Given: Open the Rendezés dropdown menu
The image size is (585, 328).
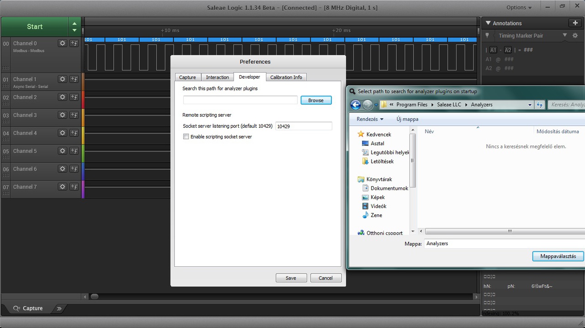Looking at the screenshot, I should coord(370,119).
